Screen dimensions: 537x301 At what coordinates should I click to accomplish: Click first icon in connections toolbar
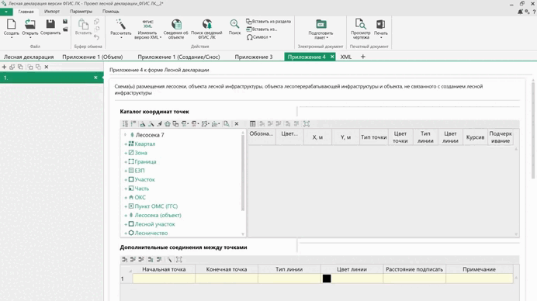tap(125, 259)
